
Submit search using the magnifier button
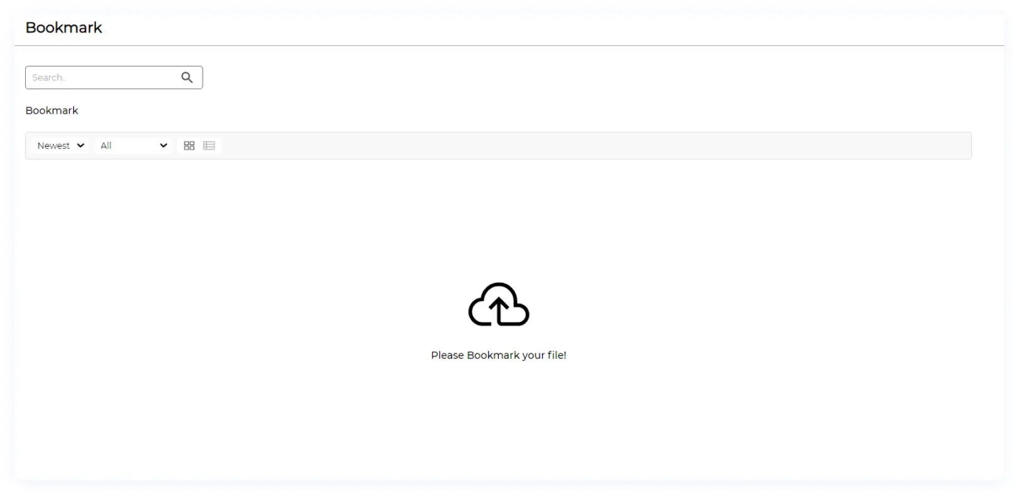click(187, 77)
